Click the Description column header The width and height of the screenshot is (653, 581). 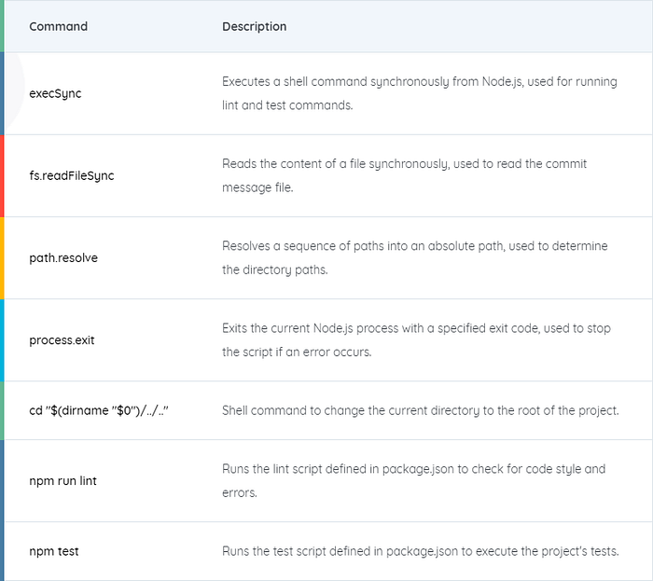254,27
